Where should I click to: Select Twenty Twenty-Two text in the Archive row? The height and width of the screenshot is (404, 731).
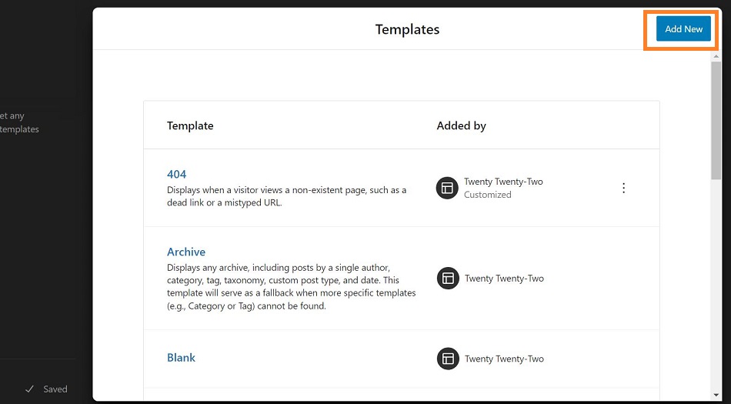(505, 279)
